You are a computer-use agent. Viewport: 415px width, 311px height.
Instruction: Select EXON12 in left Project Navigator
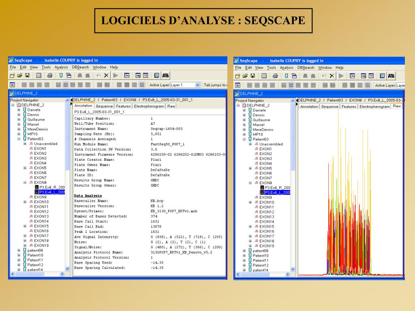tap(41, 211)
